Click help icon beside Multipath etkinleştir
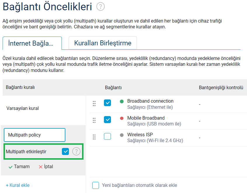247x193 pixels. click(x=76, y=151)
